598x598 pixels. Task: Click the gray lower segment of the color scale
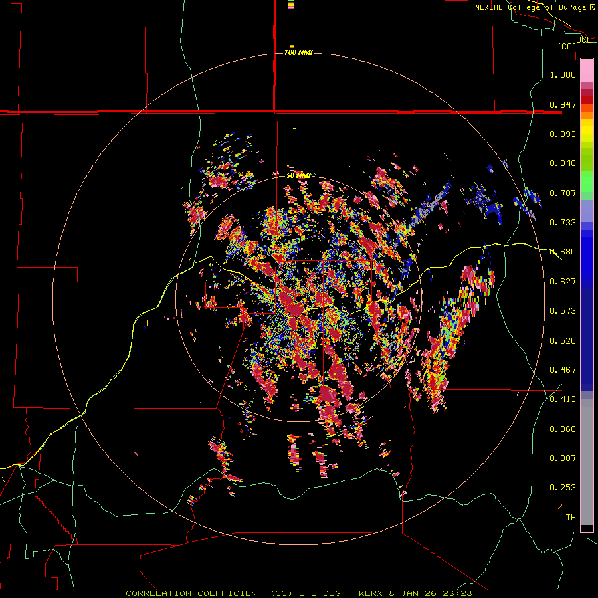point(587,462)
